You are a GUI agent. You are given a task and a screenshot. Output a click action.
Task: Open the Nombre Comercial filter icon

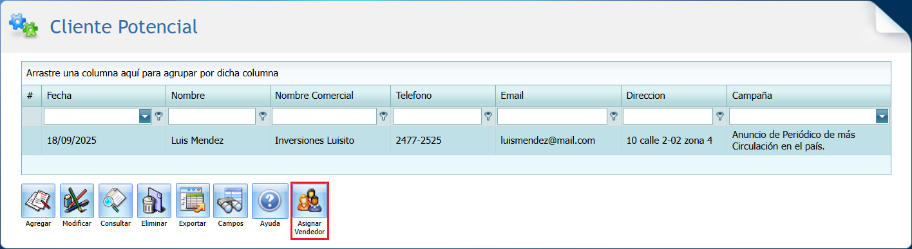click(x=384, y=116)
